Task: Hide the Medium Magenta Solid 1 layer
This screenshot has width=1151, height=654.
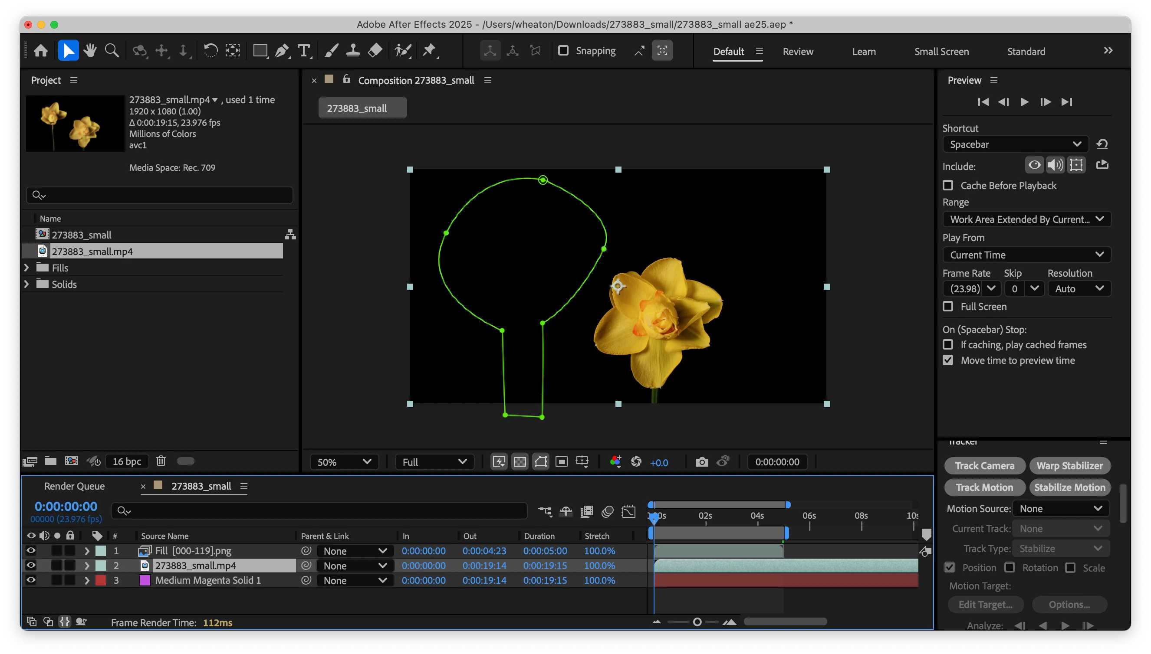Action: [30, 580]
